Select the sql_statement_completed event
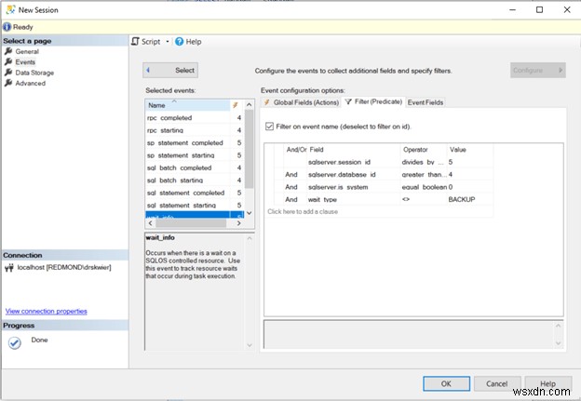Image resolution: width=581 pixels, height=401 pixels. 195,193
